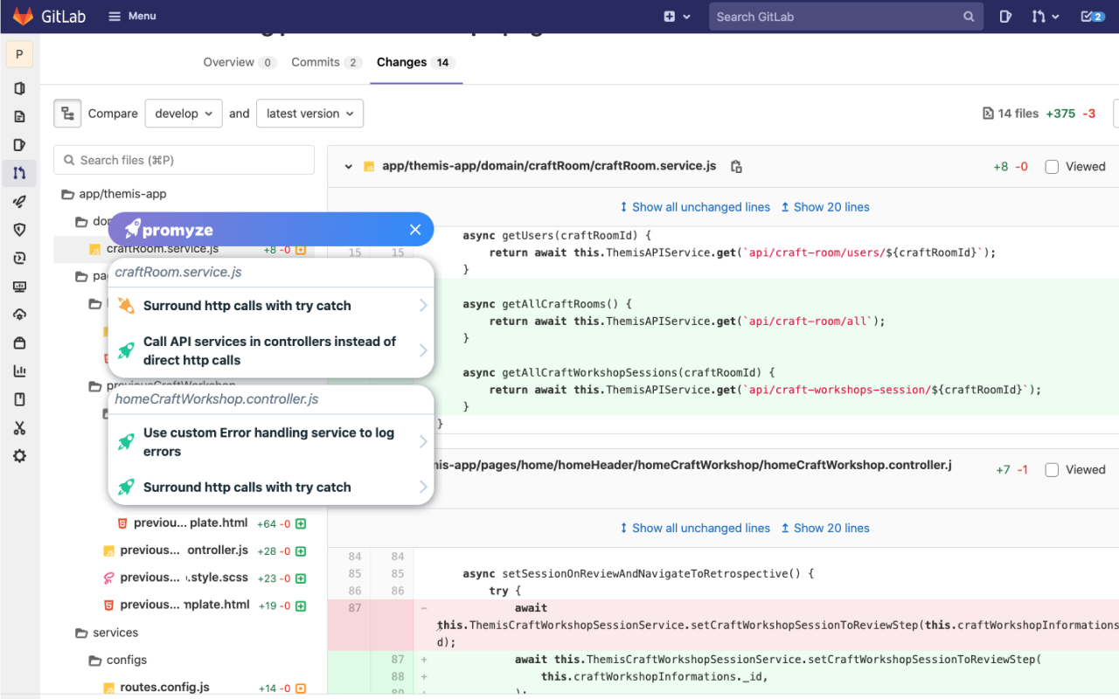Open the create new plus dropdown

677,17
